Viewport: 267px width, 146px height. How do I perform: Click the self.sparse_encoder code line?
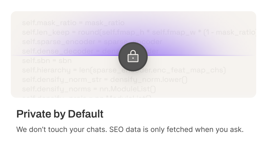tap(92, 42)
